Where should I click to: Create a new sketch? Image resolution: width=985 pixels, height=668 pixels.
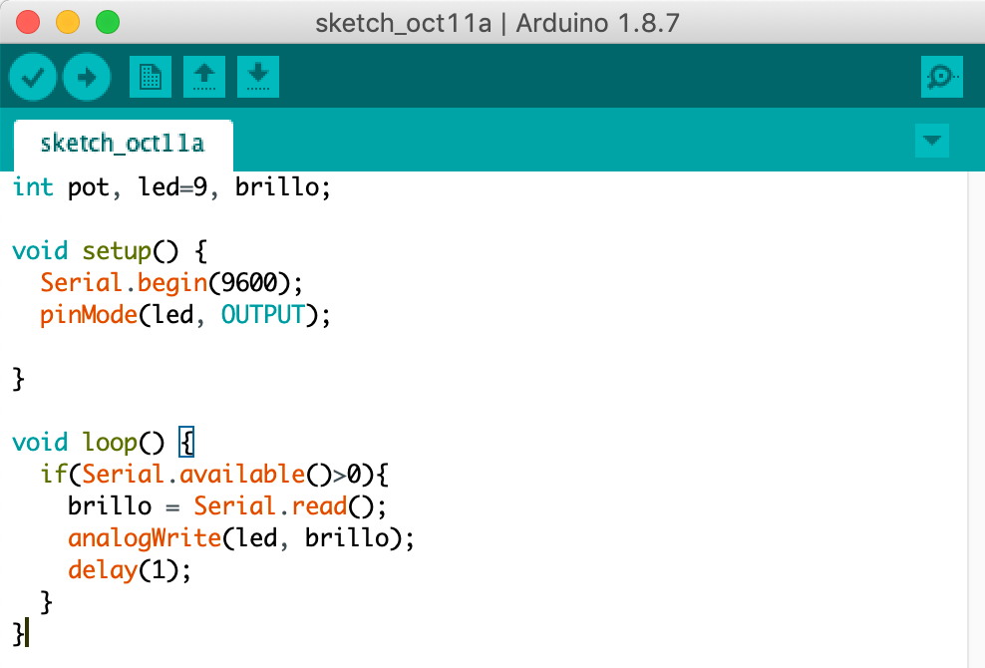click(x=150, y=76)
